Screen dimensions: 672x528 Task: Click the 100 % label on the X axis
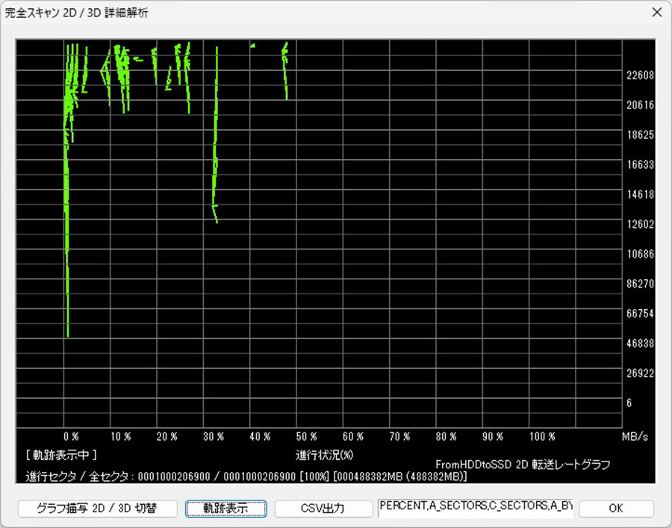pos(541,436)
